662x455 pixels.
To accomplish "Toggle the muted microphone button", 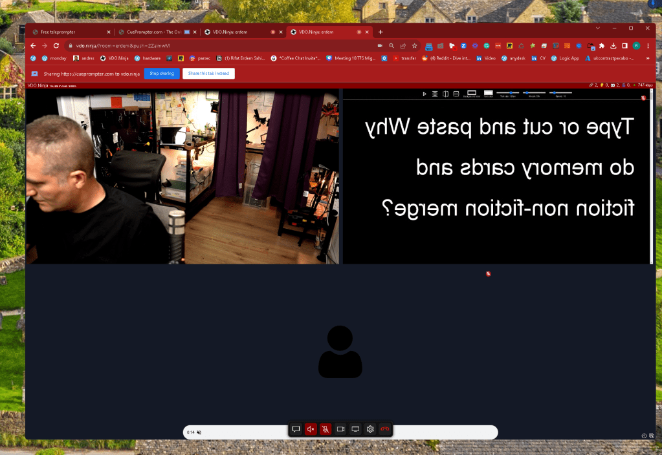I will click(325, 429).
